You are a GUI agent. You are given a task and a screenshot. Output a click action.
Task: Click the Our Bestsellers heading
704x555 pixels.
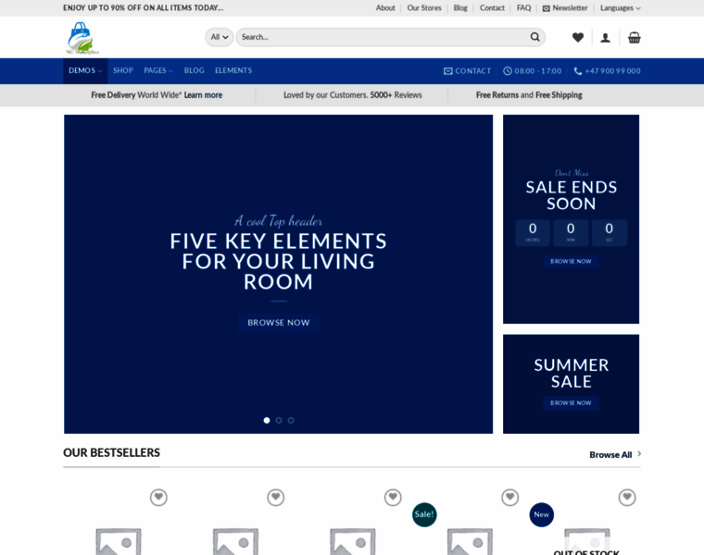[111, 452]
